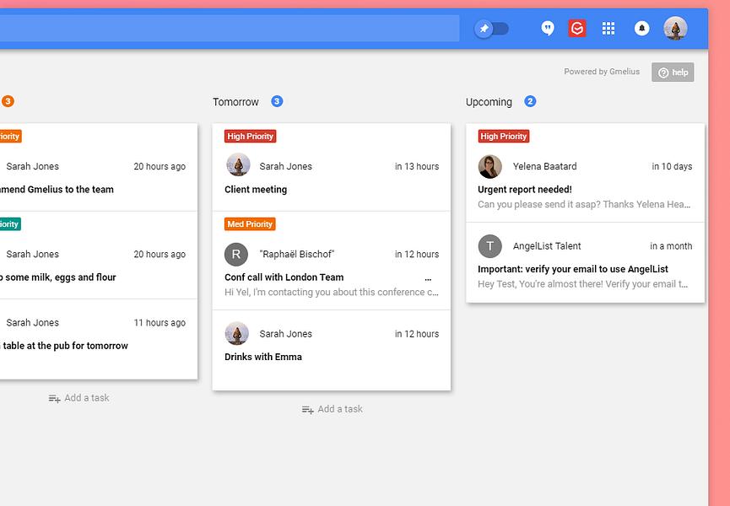
Task: Open Drinks with Emma task
Action: pos(263,357)
